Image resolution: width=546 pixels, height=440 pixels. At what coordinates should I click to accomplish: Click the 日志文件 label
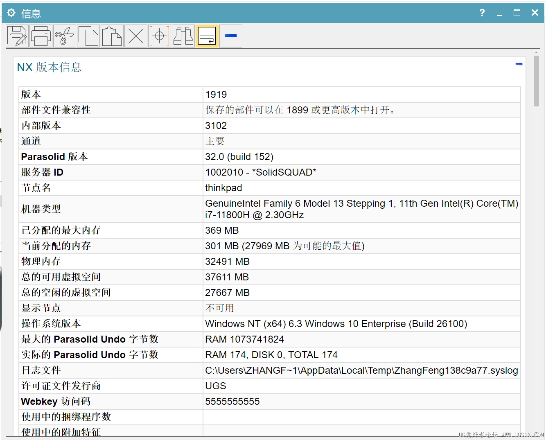tap(41, 370)
